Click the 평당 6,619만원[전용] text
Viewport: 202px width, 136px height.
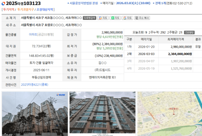click(x=110, y=37)
